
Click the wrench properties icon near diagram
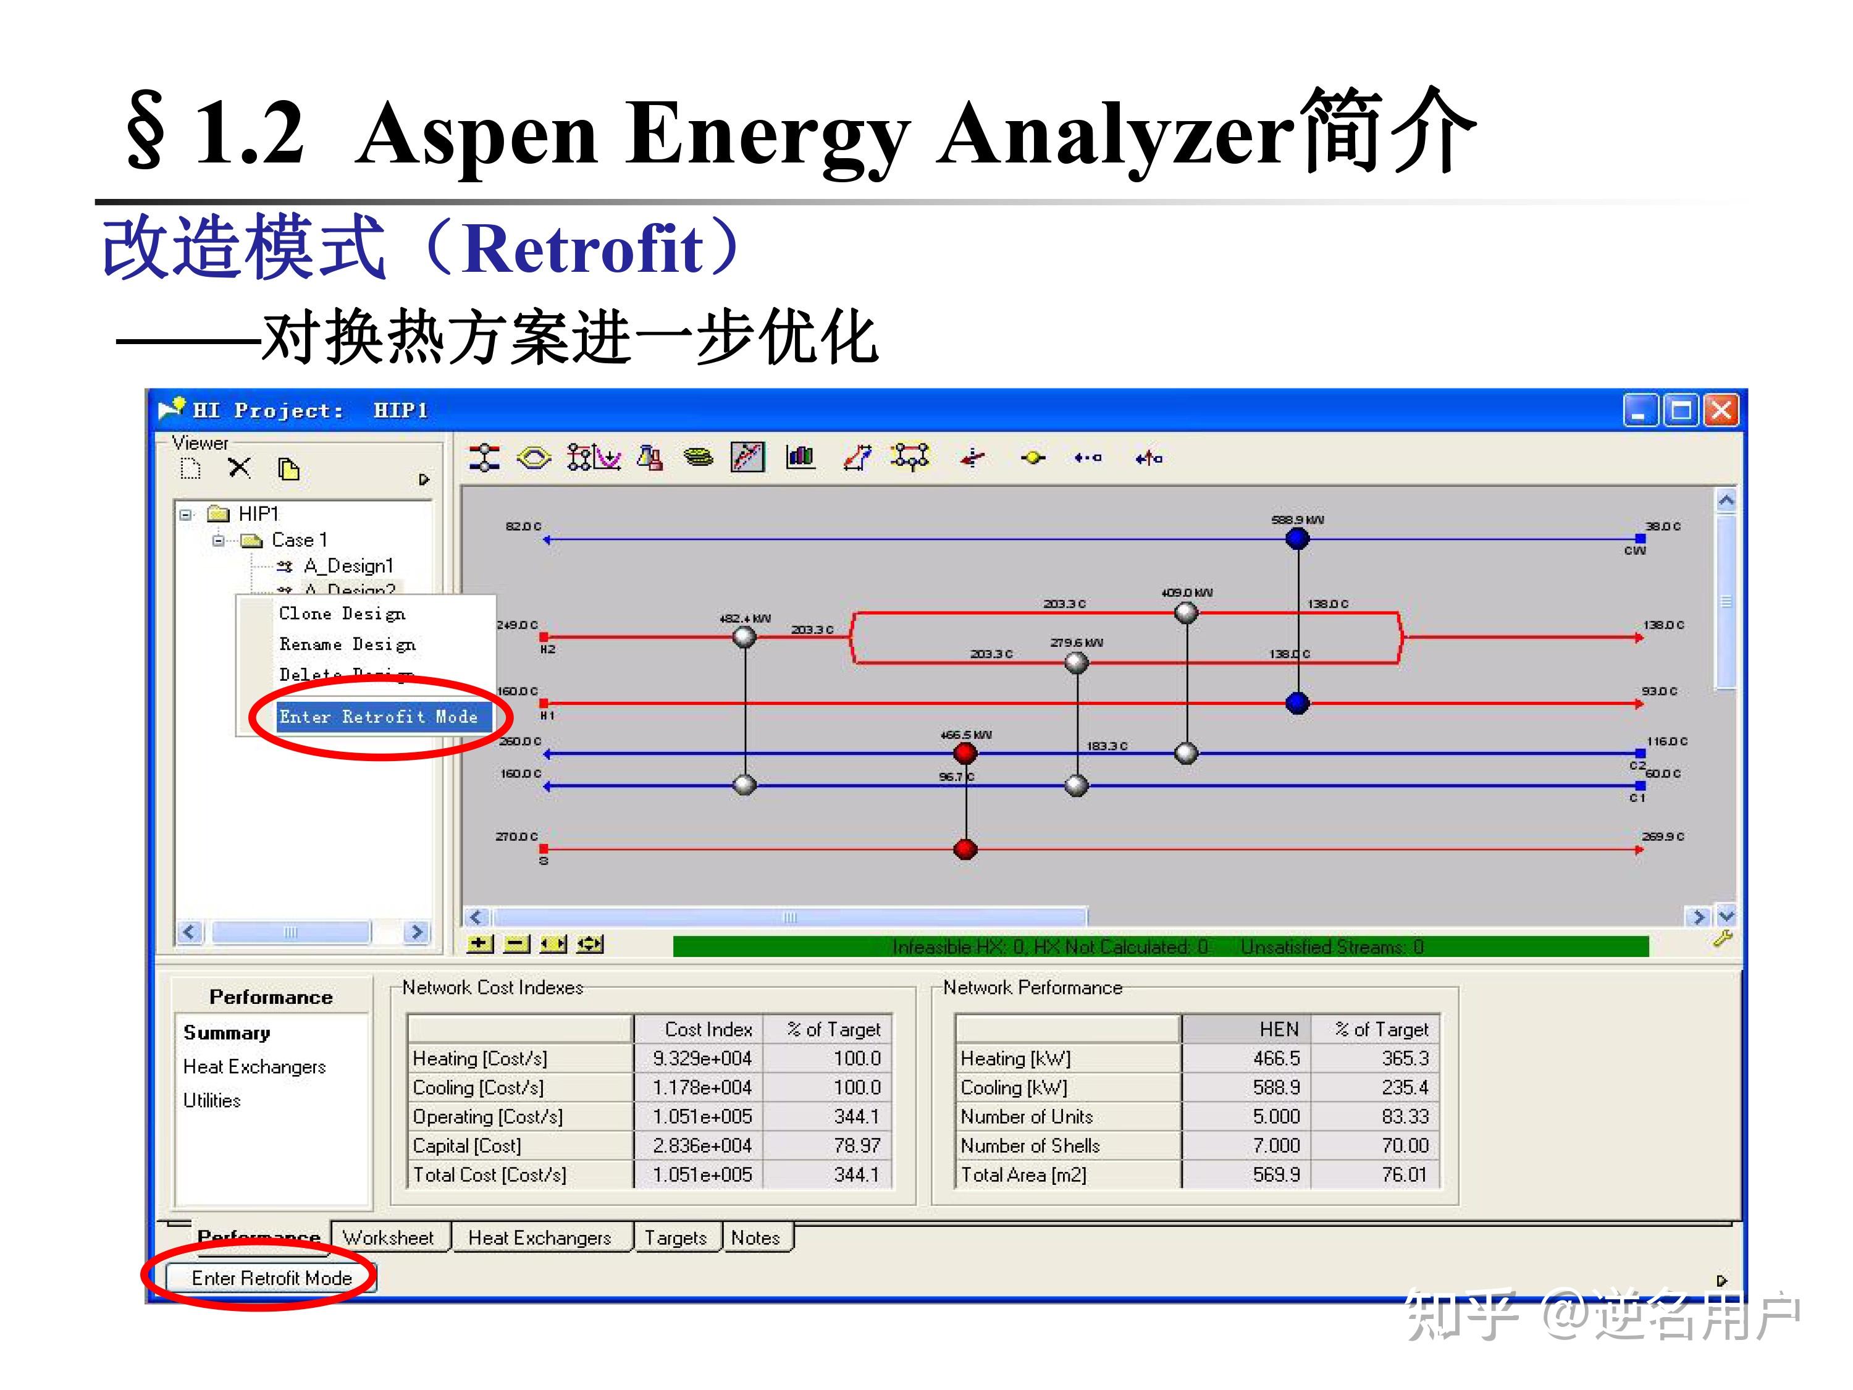click(x=1722, y=939)
